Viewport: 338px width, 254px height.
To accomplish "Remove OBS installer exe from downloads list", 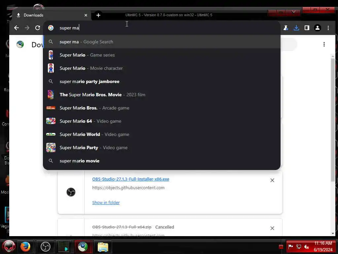I will (x=272, y=180).
